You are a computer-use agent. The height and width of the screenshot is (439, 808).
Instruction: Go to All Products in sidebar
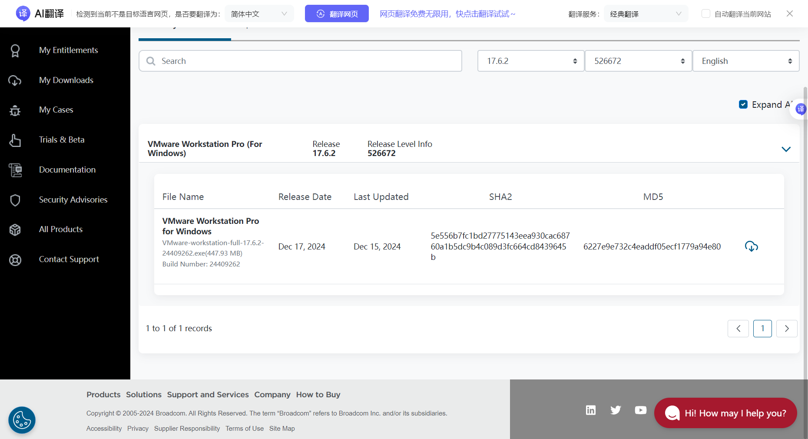[61, 229]
